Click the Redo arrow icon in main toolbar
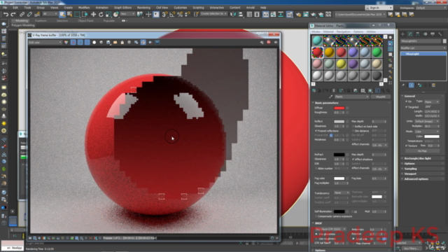Viewport: 448px width, 252px height. tap(13, 14)
